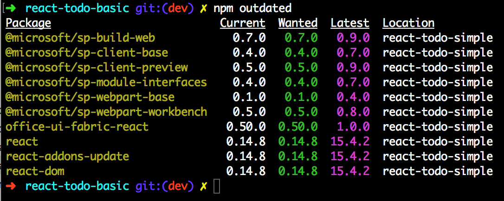Select the Latest column header

tap(350, 23)
